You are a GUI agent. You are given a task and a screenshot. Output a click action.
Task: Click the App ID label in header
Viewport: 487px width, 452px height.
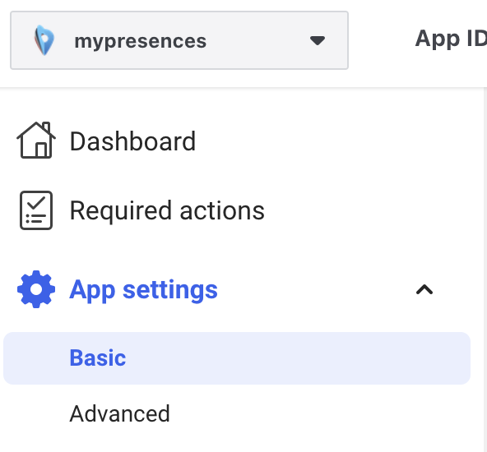point(451,39)
